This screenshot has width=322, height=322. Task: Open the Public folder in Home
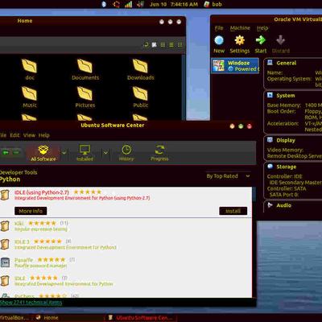point(141,97)
